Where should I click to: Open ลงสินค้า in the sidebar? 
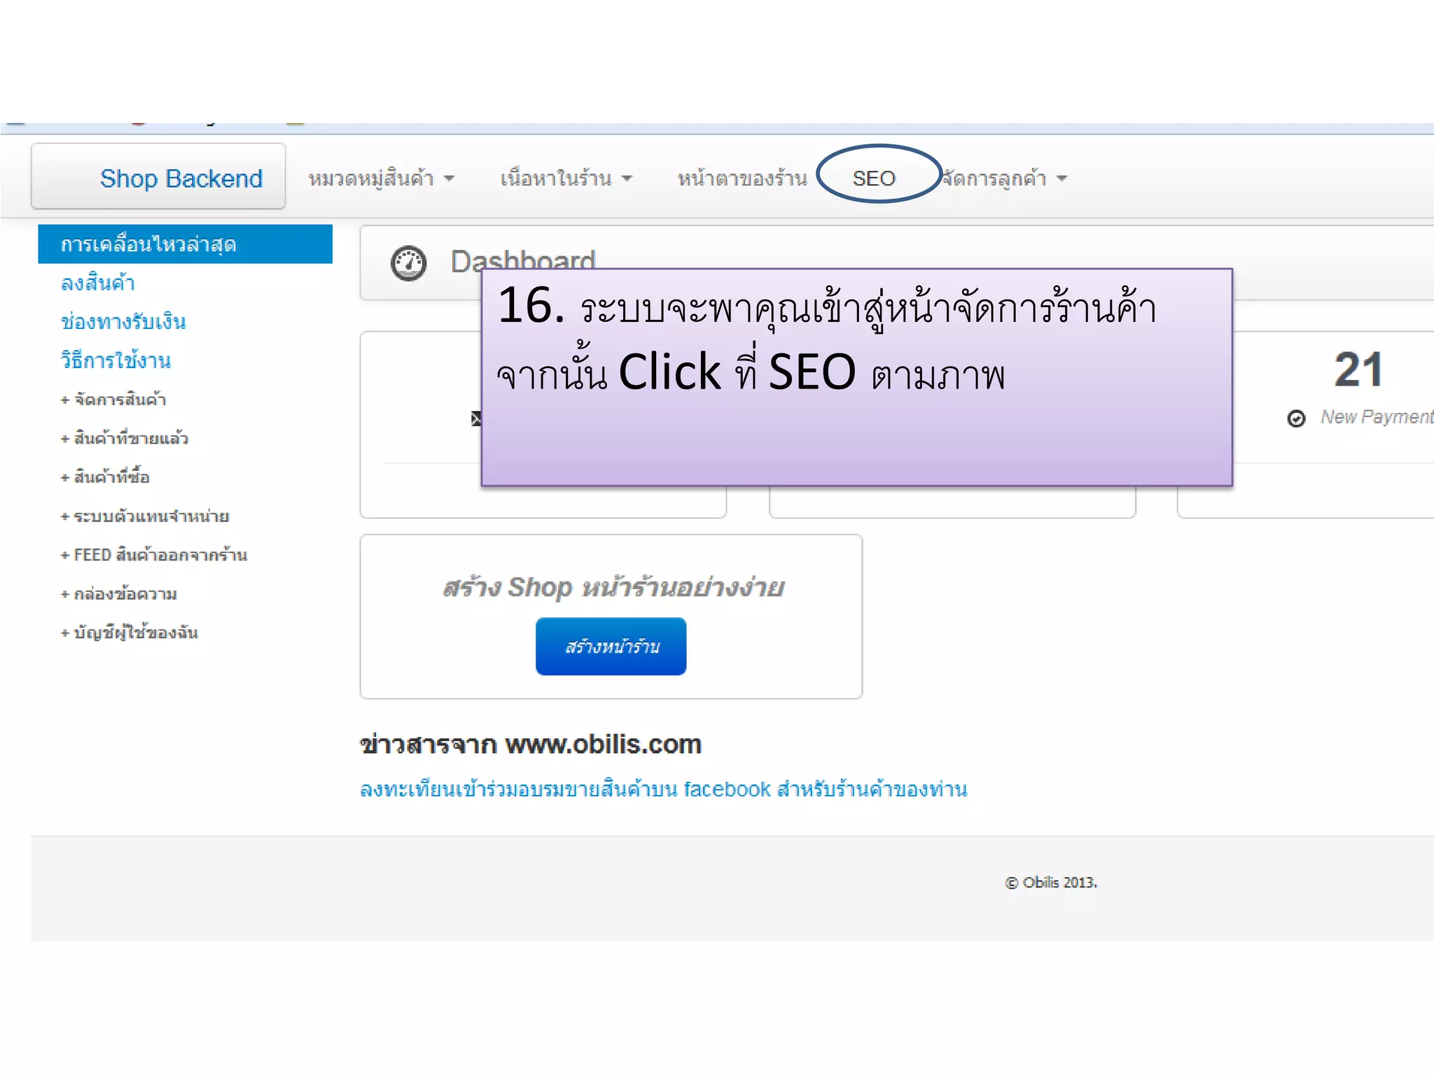97,283
